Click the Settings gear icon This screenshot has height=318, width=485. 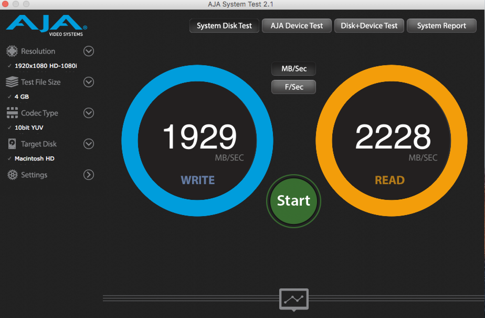point(12,175)
